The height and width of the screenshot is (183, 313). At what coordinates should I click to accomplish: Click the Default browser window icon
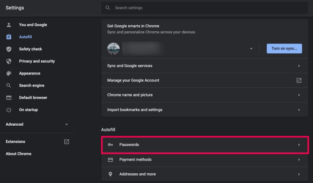tap(9, 98)
